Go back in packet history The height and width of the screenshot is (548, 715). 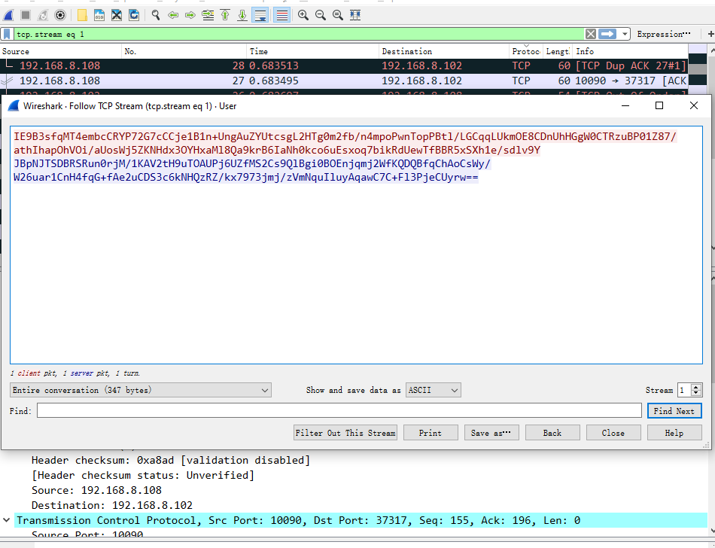(173, 15)
